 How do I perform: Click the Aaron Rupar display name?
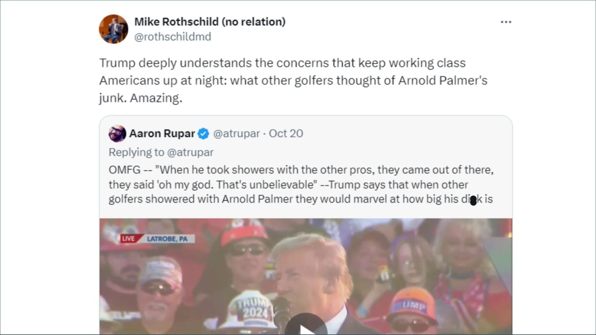[162, 134]
